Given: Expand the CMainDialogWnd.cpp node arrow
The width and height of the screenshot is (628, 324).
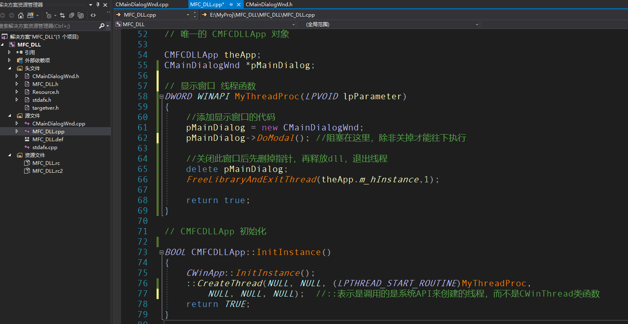Looking at the screenshot, I should pos(17,123).
